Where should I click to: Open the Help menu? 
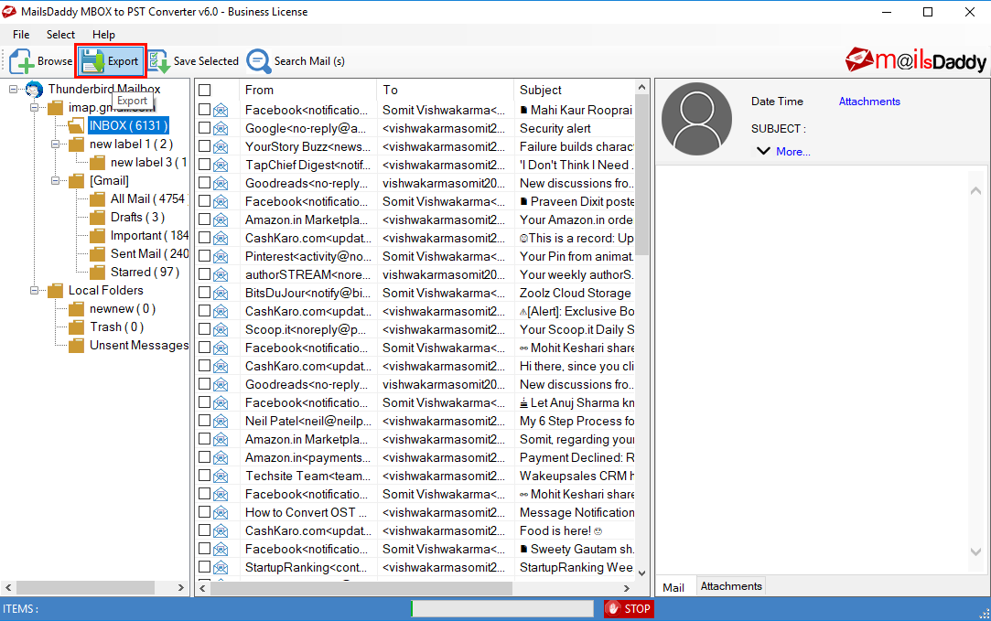tap(103, 35)
